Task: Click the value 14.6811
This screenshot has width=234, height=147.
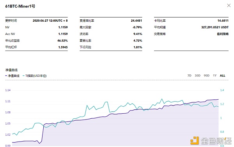Action: point(223,21)
